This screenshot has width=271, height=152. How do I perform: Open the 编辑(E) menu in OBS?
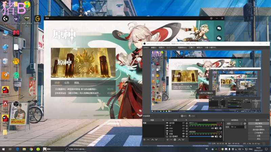pos(154,48)
